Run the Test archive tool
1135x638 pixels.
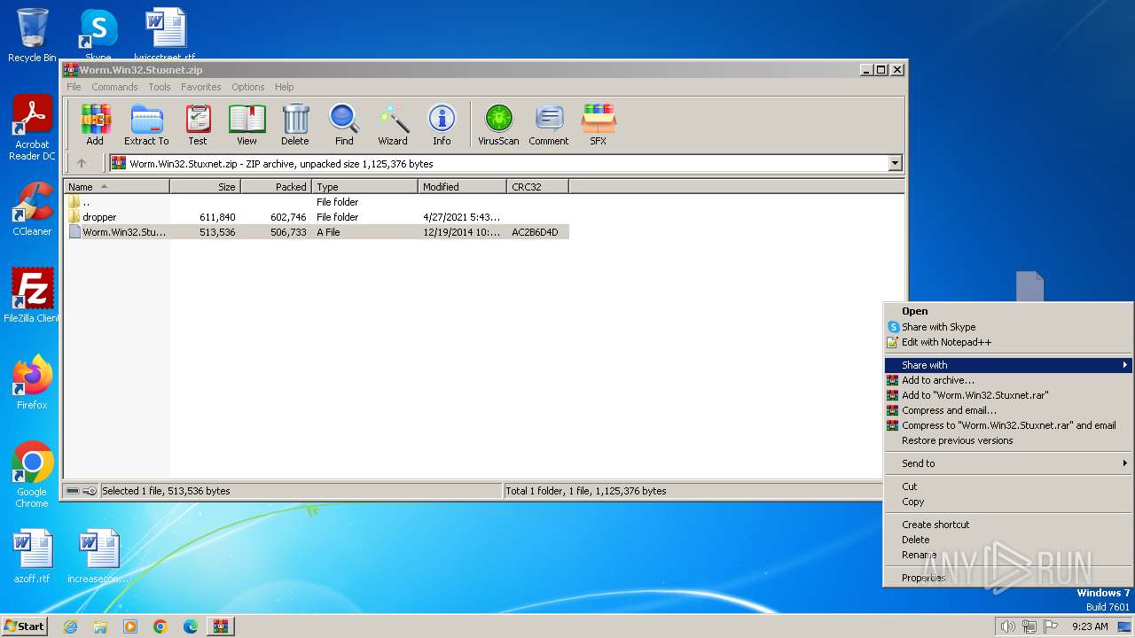tap(198, 124)
